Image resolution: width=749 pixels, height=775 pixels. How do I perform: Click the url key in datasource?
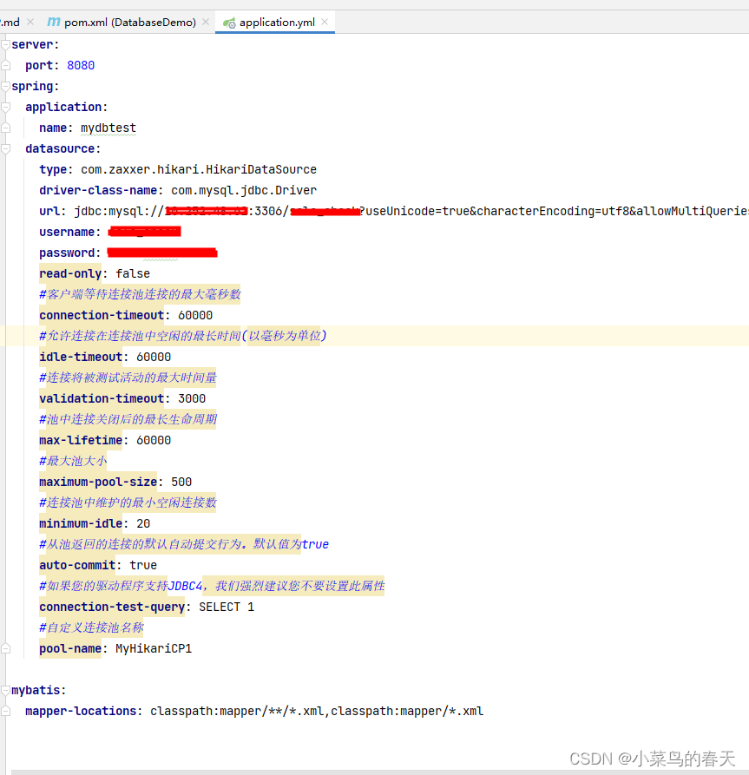click(x=49, y=211)
